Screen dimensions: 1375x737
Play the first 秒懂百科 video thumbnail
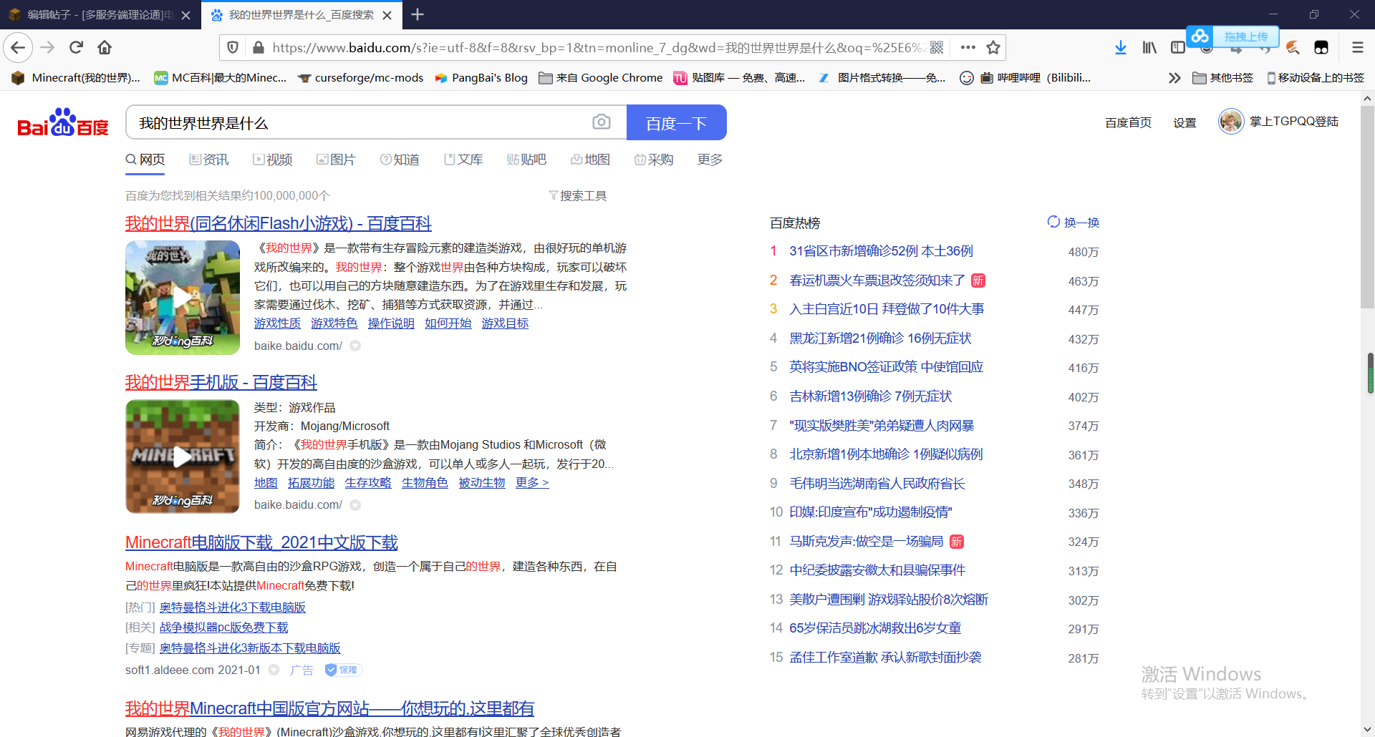[183, 298]
